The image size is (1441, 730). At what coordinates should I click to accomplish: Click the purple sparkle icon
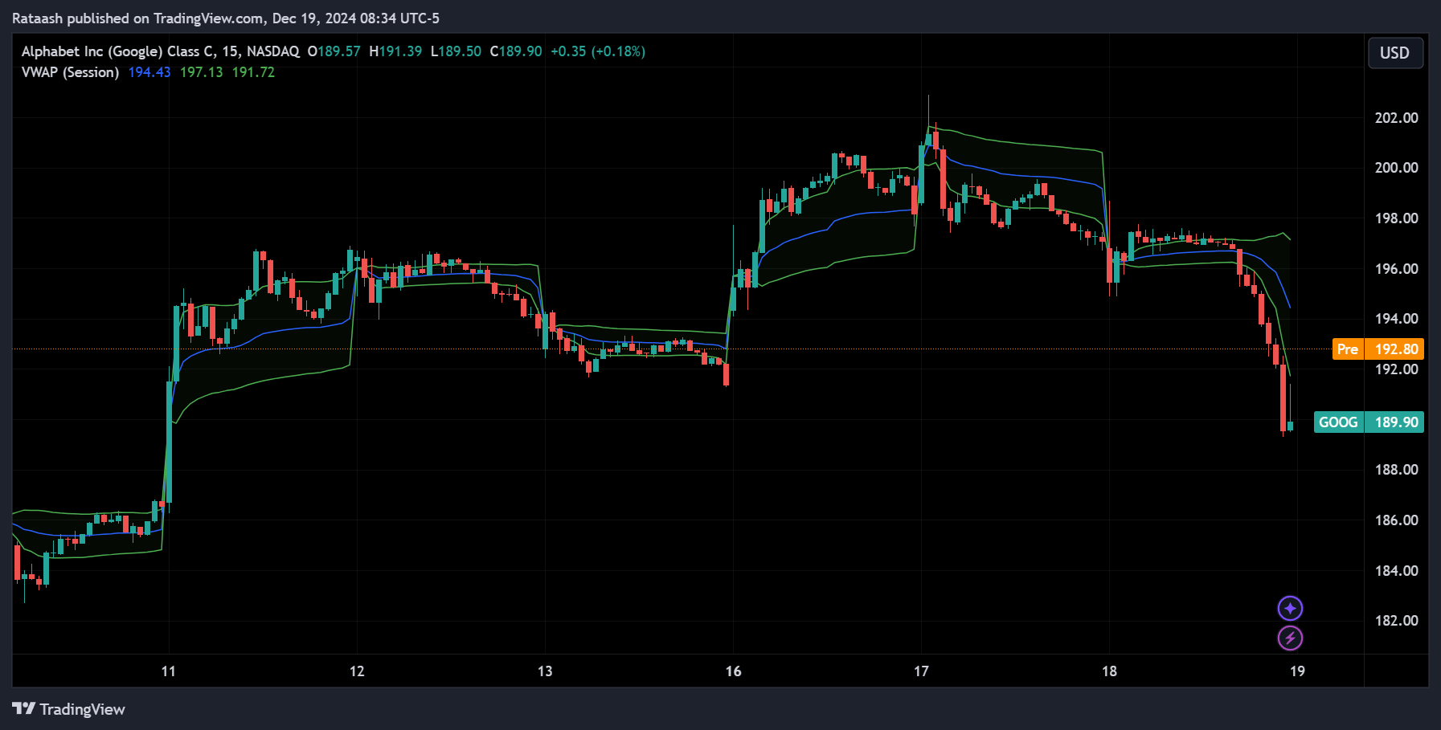1290,608
